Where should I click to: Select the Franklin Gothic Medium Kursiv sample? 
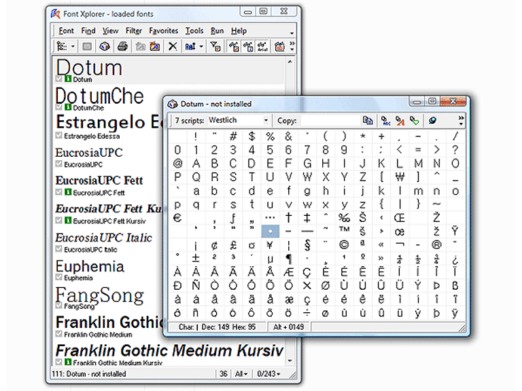[169, 350]
